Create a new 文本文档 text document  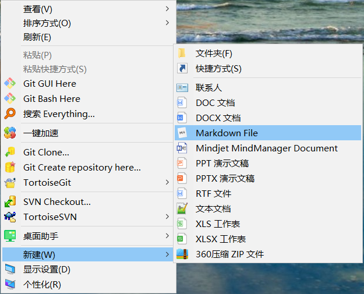268,208
